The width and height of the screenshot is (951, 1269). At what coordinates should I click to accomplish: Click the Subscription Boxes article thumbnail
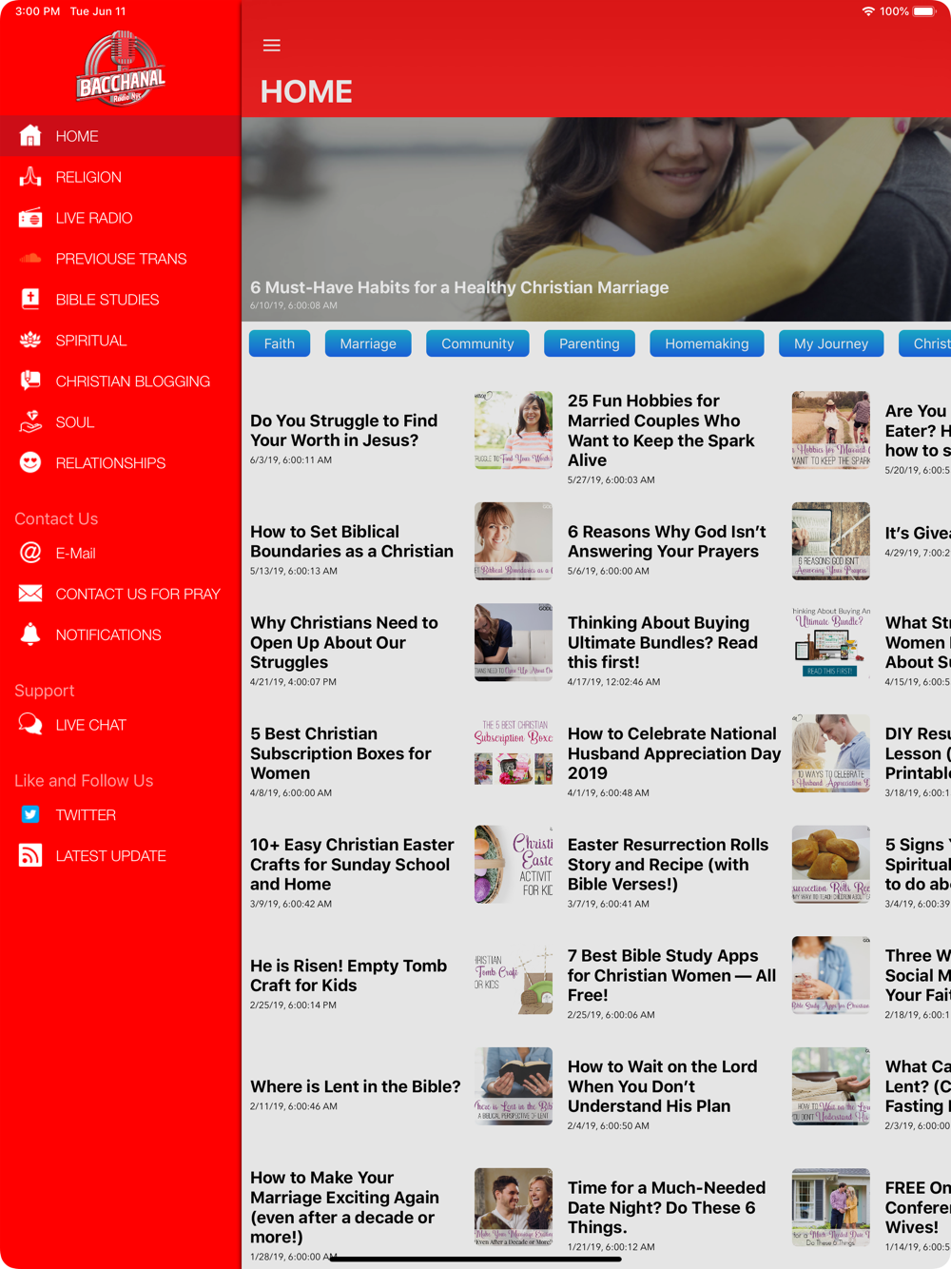[x=514, y=753]
